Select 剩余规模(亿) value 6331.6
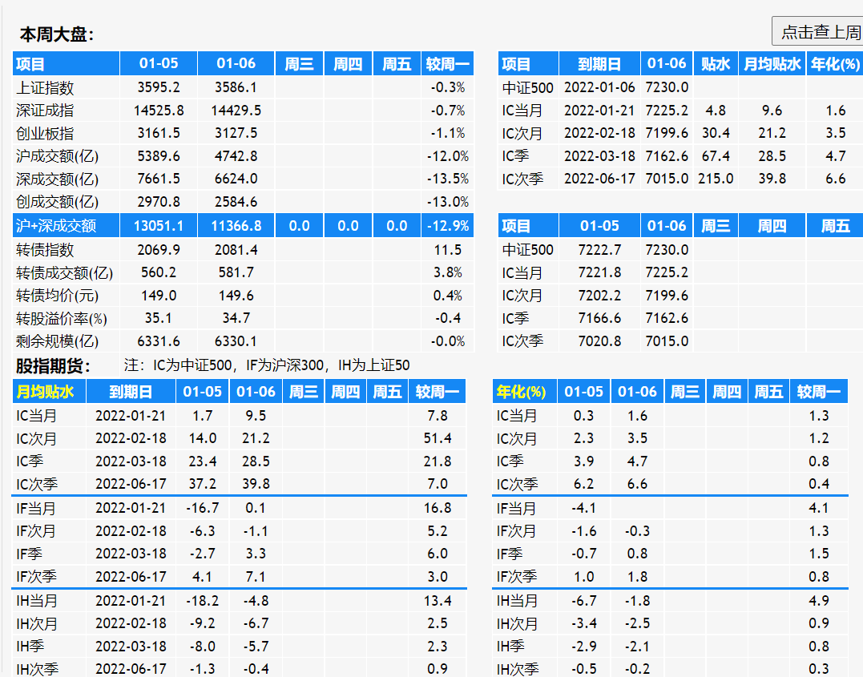 (x=159, y=341)
